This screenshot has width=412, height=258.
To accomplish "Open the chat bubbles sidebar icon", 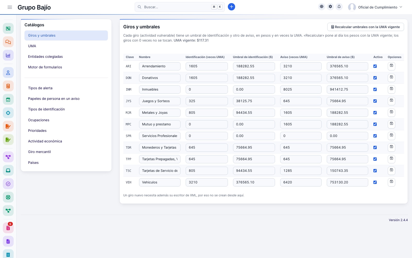I will tap(8, 42).
